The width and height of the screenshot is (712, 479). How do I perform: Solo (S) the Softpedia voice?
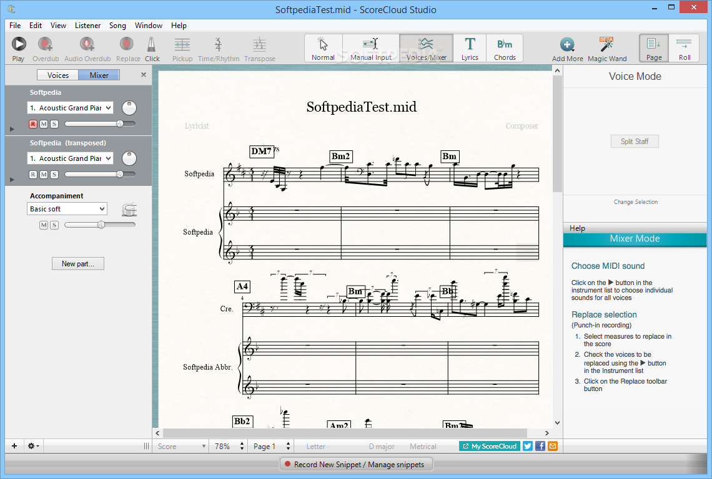click(54, 124)
